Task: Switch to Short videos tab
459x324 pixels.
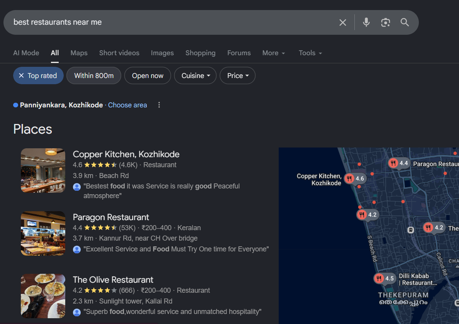Action: 119,53
